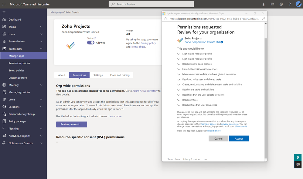Click the Teams apps icon
The image size is (303, 179).
pyautogui.click(x=4, y=48)
